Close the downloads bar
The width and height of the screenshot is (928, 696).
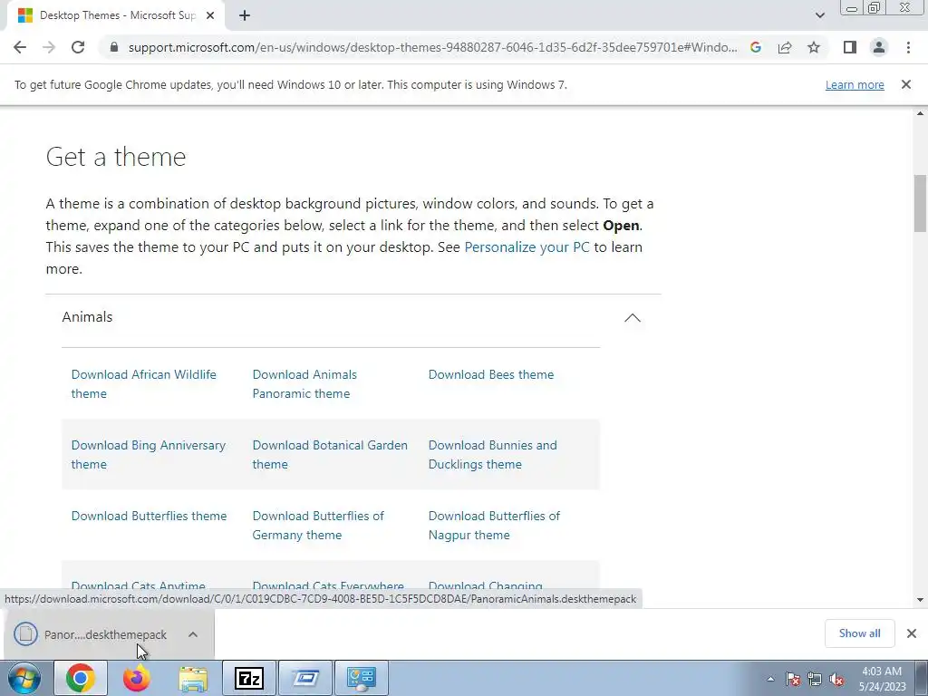(x=912, y=633)
